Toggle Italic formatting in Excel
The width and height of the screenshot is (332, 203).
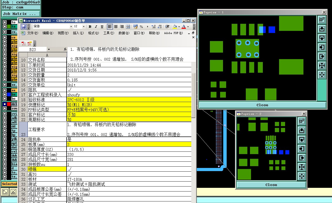[x=96, y=27]
